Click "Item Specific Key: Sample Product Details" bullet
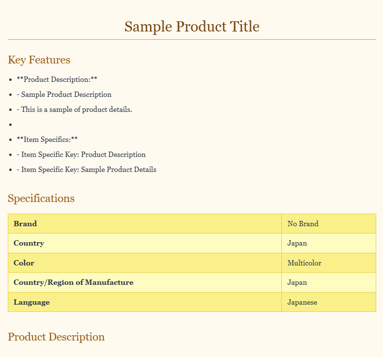383x357 pixels. [x=86, y=170]
